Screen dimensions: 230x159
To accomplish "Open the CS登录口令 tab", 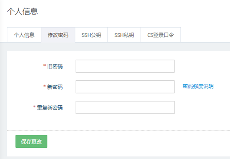I will click(161, 35).
